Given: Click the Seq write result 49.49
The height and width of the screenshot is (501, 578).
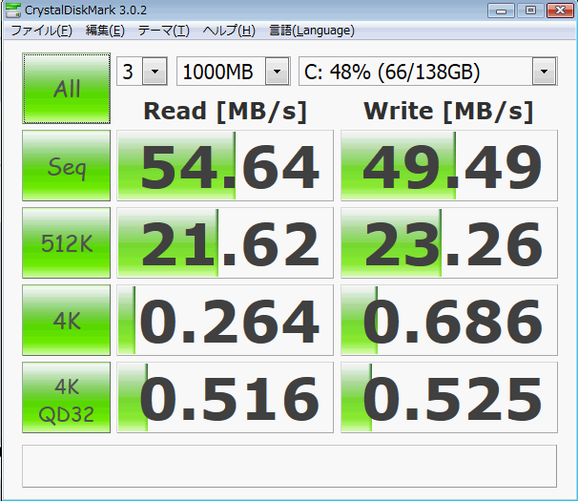Looking at the screenshot, I should (446, 169).
